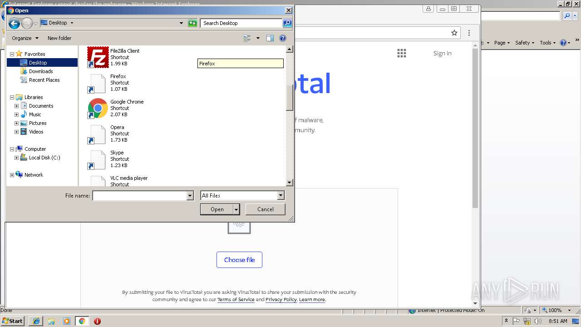Open the All Files type dropdown
The image size is (581, 327).
[281, 196]
